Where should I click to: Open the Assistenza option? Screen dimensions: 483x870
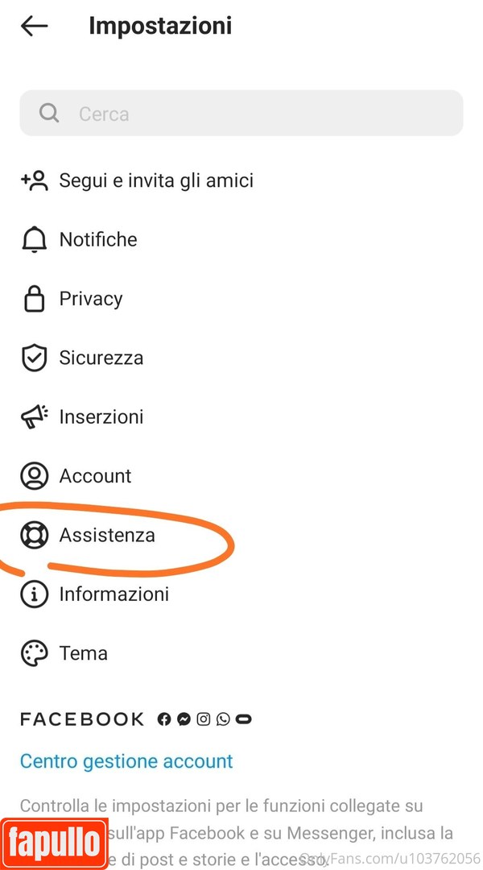point(107,535)
